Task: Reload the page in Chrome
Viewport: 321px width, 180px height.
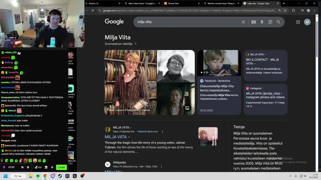Action: click(93, 10)
